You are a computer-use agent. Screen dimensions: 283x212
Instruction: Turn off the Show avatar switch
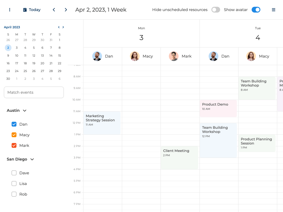[x=256, y=10]
